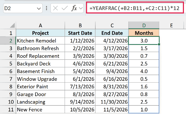Select the New Fence cell
186x114 pixels.
pyautogui.click(x=41, y=110)
